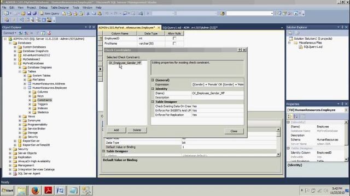Collapse the (General) section in Check Constraints dialog
This screenshot has width=350, height=196.
153,80
